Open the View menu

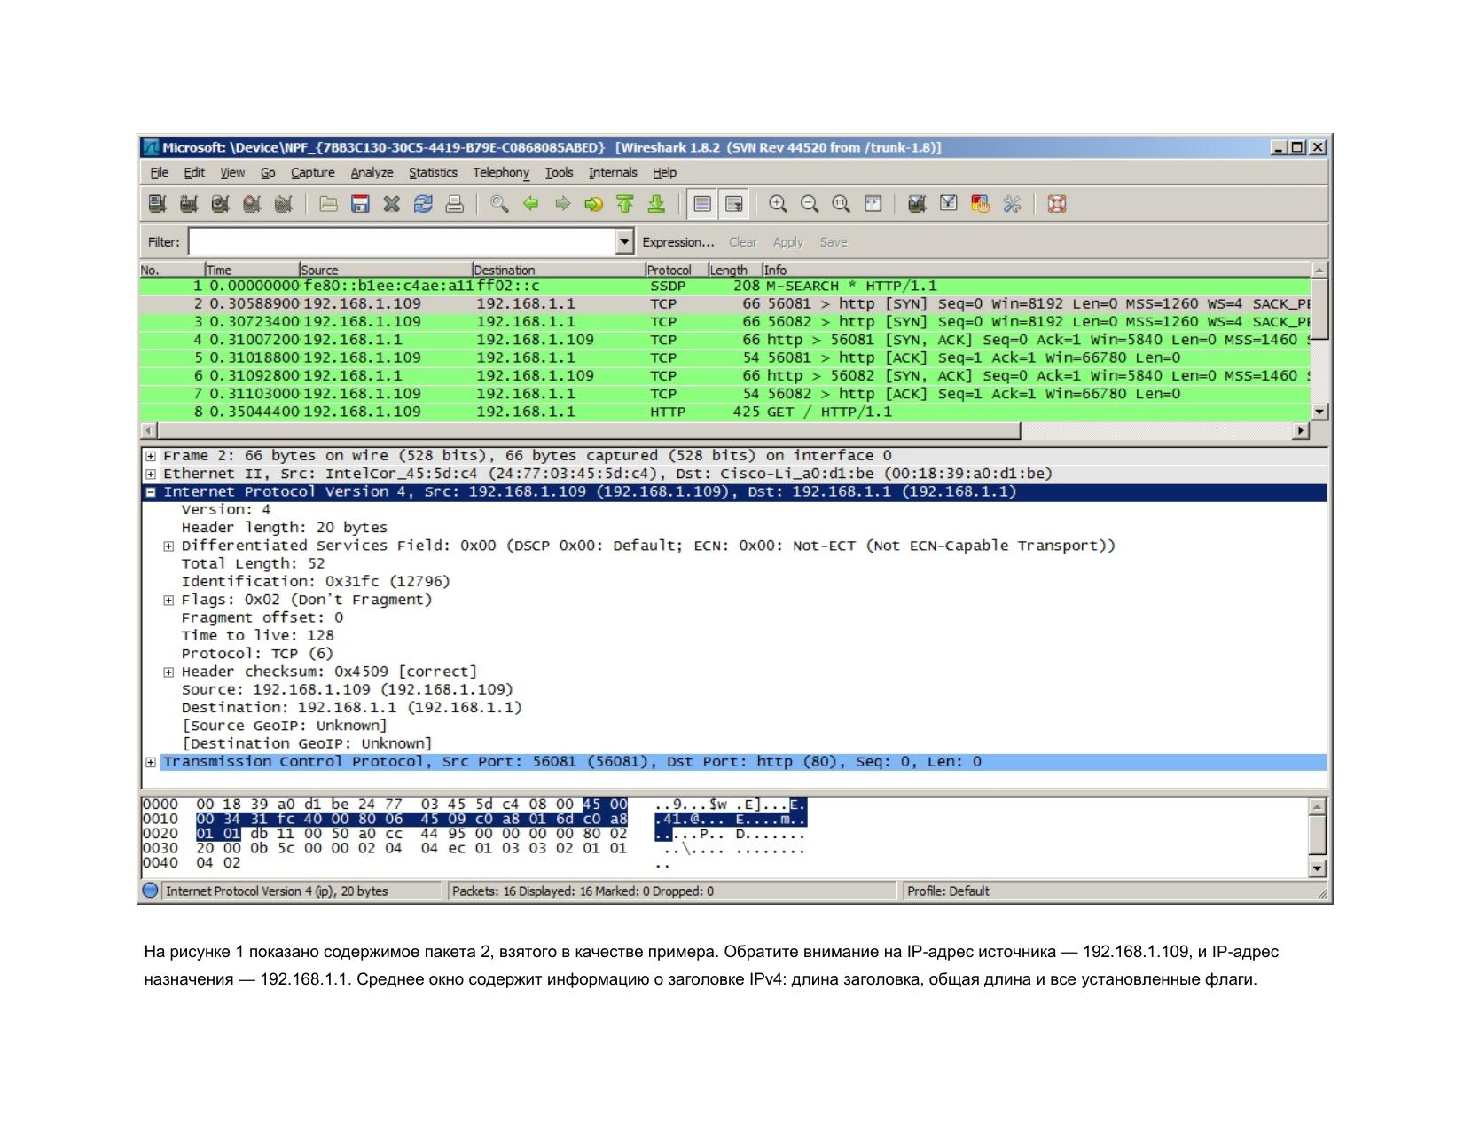coord(232,173)
